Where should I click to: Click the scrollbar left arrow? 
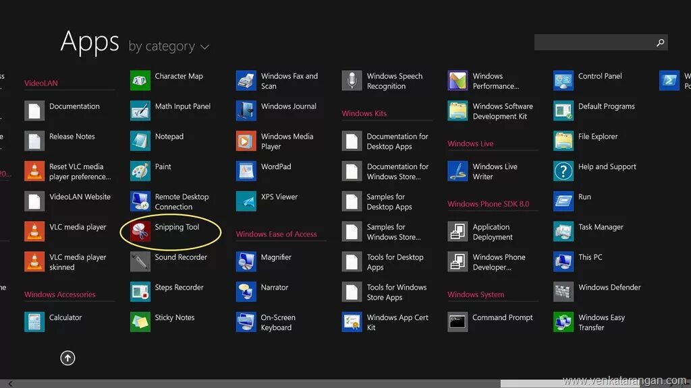pyautogui.click(x=10, y=383)
